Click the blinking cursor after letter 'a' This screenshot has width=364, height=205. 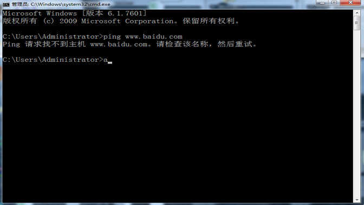click(110, 62)
